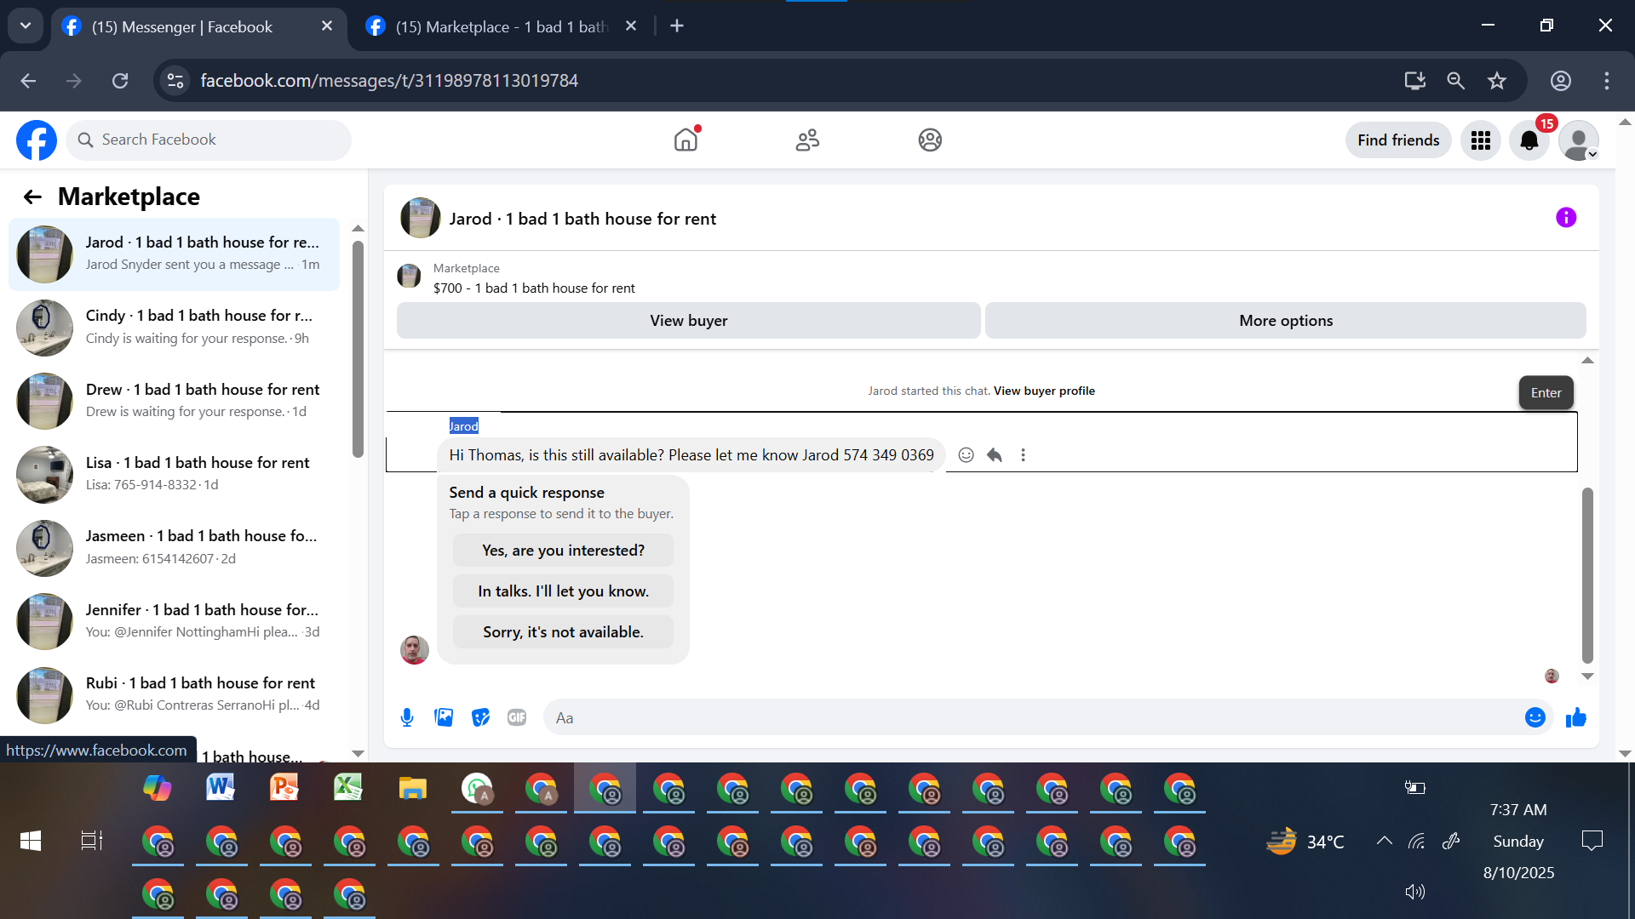Open the Facebook apps grid menu
The width and height of the screenshot is (1635, 919).
(x=1480, y=140)
